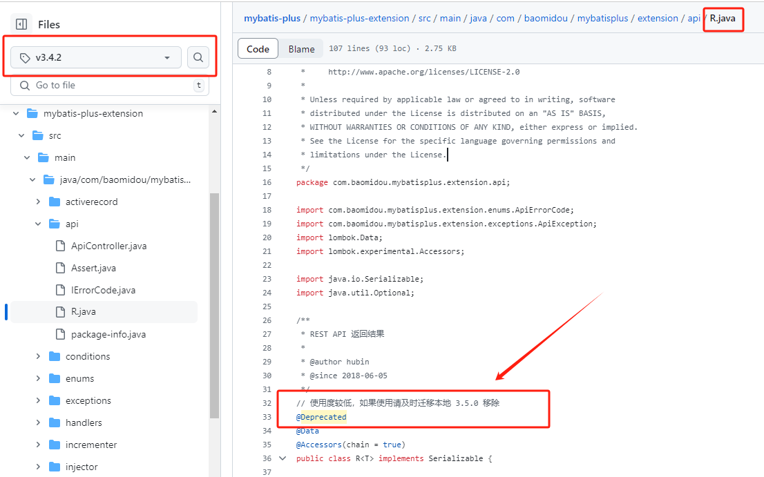Open mybatis-plus-extension breadcrumb link

click(360, 18)
